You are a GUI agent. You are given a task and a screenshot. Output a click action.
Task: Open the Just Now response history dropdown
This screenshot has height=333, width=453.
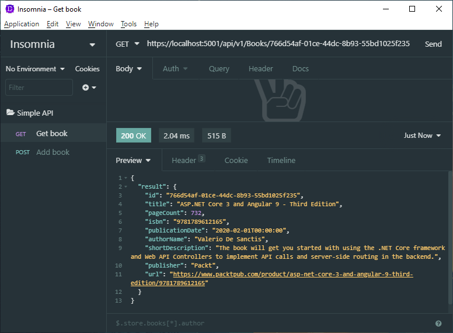(422, 136)
